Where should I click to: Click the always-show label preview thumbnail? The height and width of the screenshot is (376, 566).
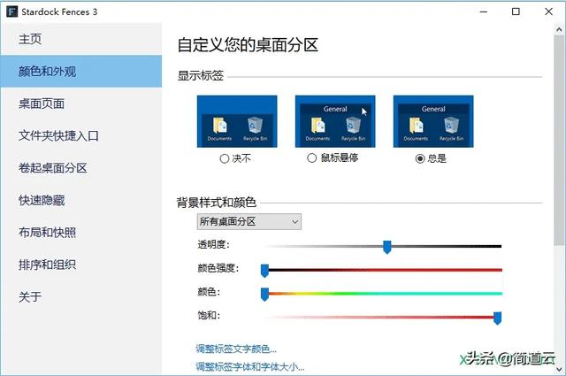433,121
